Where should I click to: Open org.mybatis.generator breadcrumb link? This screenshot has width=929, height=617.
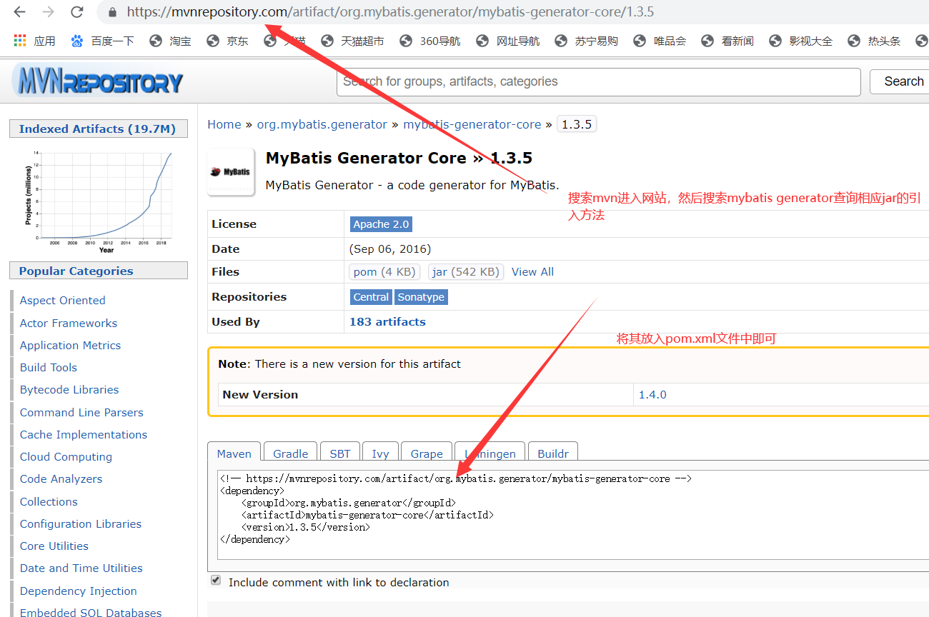(322, 124)
